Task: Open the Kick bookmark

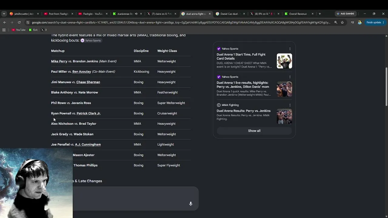Action: (33, 30)
